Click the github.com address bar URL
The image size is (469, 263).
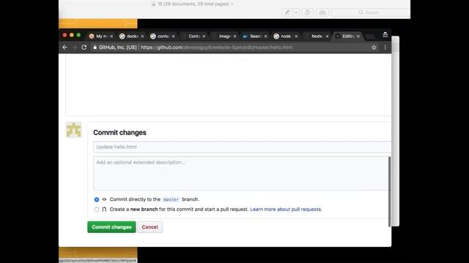coord(217,47)
